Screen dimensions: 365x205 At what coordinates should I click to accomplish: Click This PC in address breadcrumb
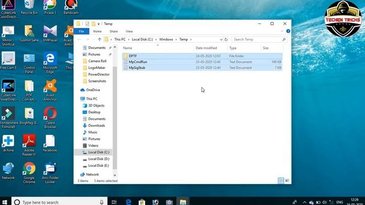[120, 39]
